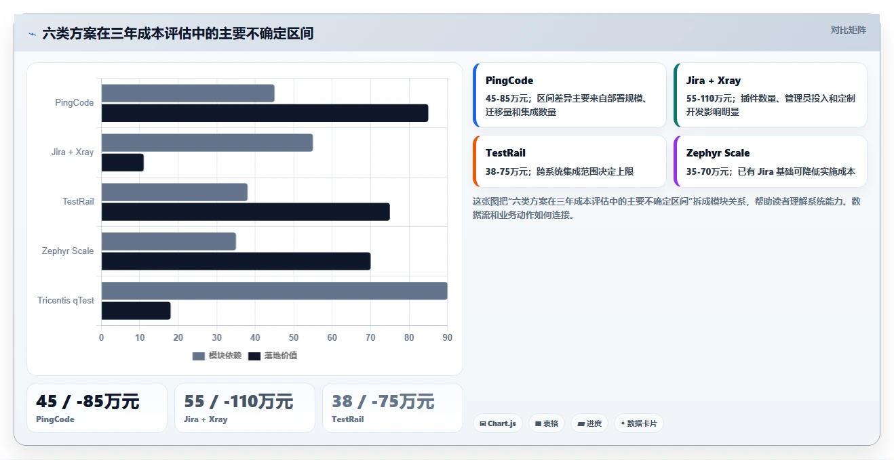Toggle the 落地价值 legend swatch
This screenshot has width=894, height=460.
254,356
